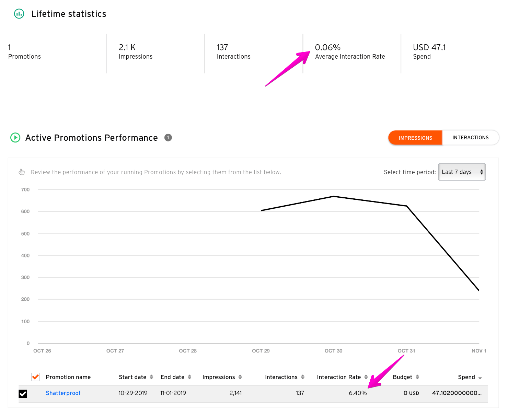The image size is (508, 416).
Task: Sort by Interaction Rate arrows
Action: coord(366,377)
